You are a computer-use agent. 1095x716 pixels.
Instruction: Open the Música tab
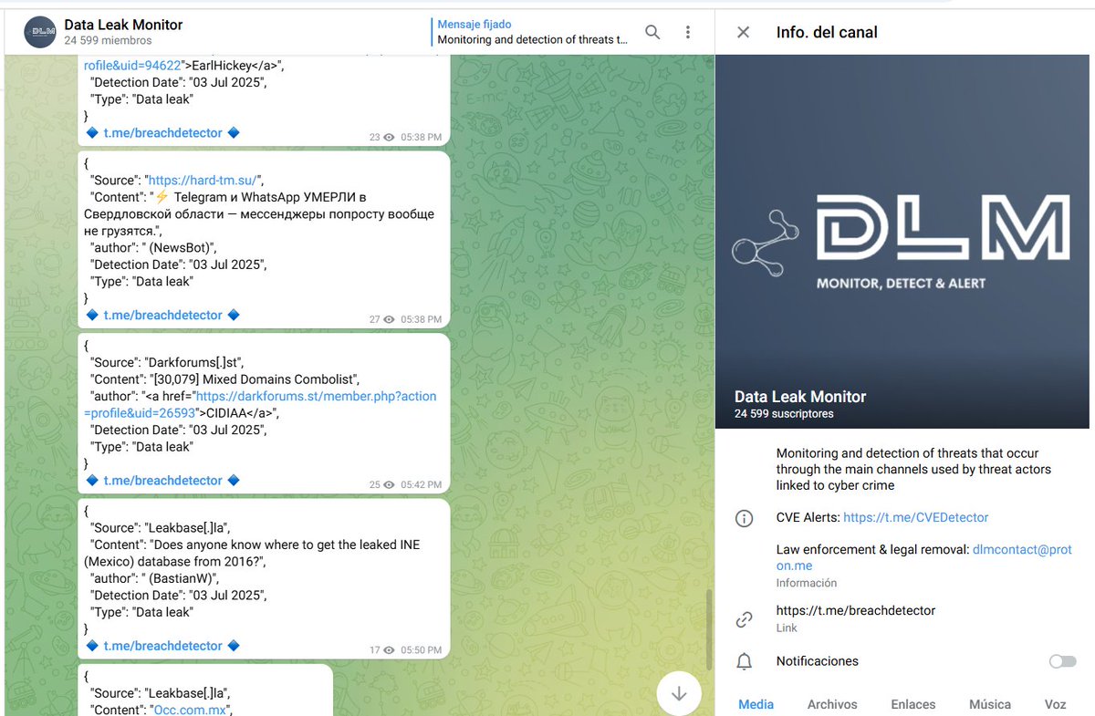pyautogui.click(x=990, y=704)
